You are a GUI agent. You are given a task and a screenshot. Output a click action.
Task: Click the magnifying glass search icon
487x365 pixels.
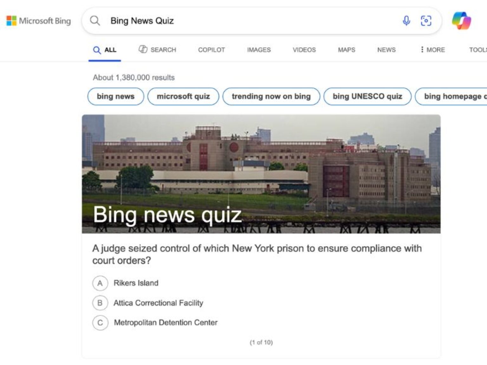click(95, 21)
